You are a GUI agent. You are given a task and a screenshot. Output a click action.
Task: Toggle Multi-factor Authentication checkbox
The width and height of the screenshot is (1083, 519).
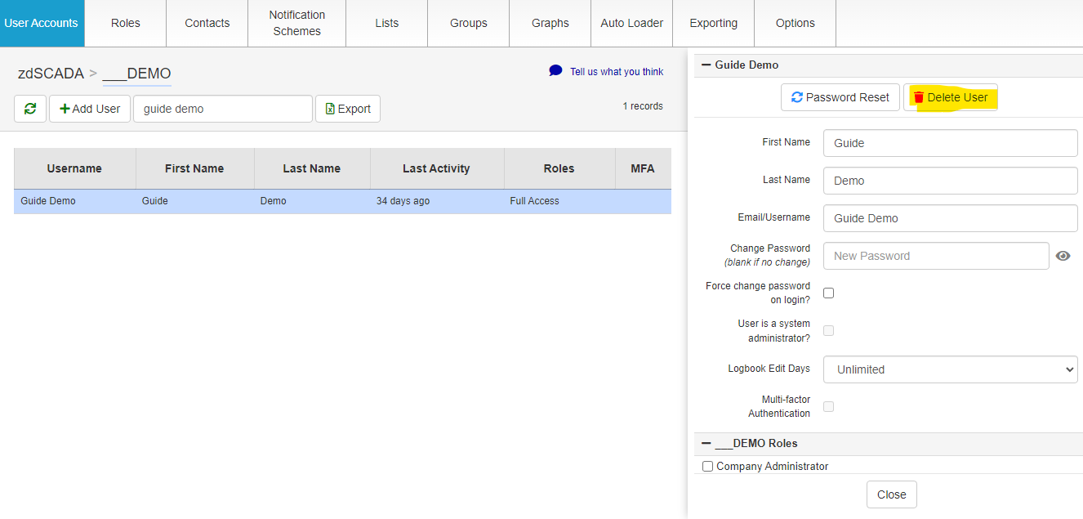[828, 406]
